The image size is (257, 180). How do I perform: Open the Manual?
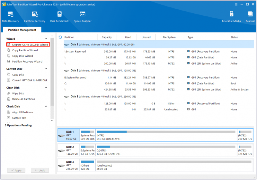pyautogui.click(x=250, y=17)
